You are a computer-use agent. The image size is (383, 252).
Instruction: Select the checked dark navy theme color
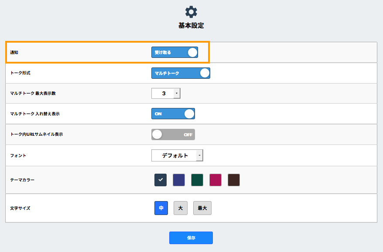(161, 180)
